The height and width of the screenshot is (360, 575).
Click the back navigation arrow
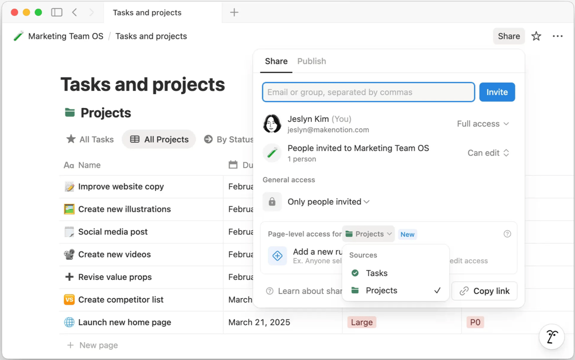point(75,13)
